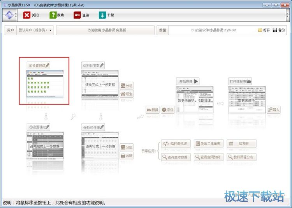Image resolution: width=292 pixels, height=208 pixels.
Task: Click the toolbar right-edge grip handle
Action: point(288,15)
